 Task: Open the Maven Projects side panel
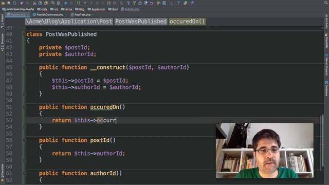click(x=326, y=65)
